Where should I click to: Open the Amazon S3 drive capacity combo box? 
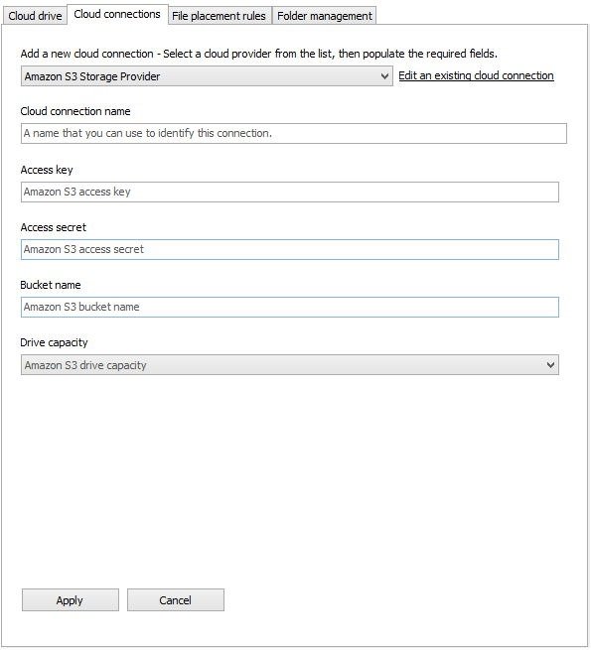(x=290, y=365)
